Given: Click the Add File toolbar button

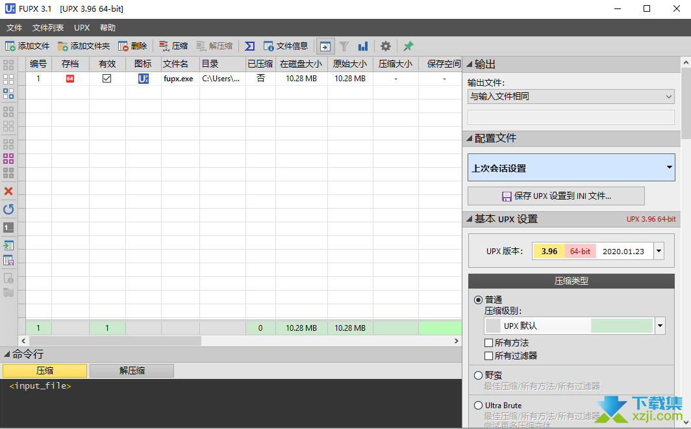Looking at the screenshot, I should 27,46.
